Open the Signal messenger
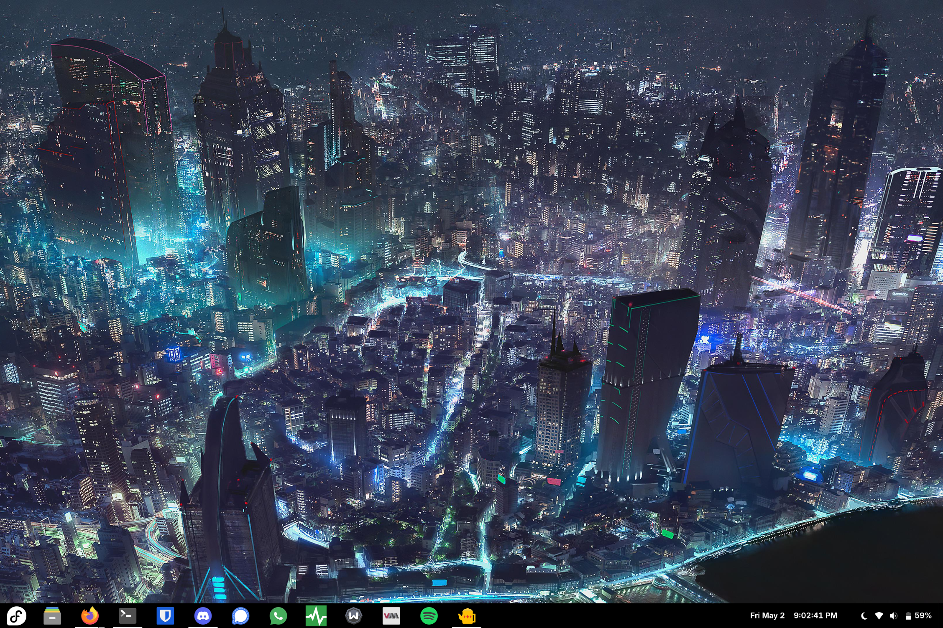This screenshot has width=943, height=628. point(240,615)
